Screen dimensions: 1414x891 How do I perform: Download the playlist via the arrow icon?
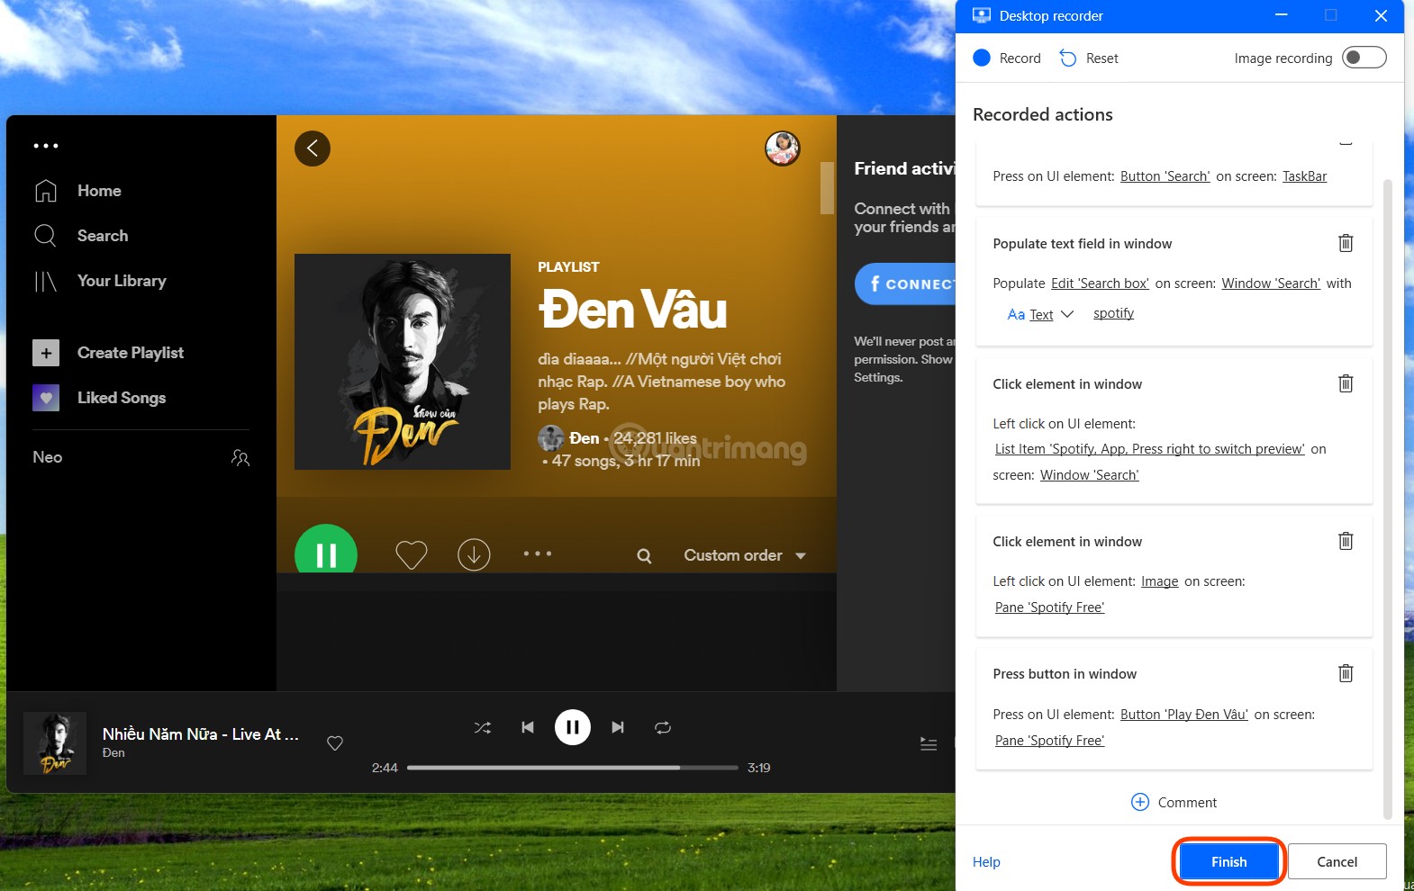(x=474, y=554)
